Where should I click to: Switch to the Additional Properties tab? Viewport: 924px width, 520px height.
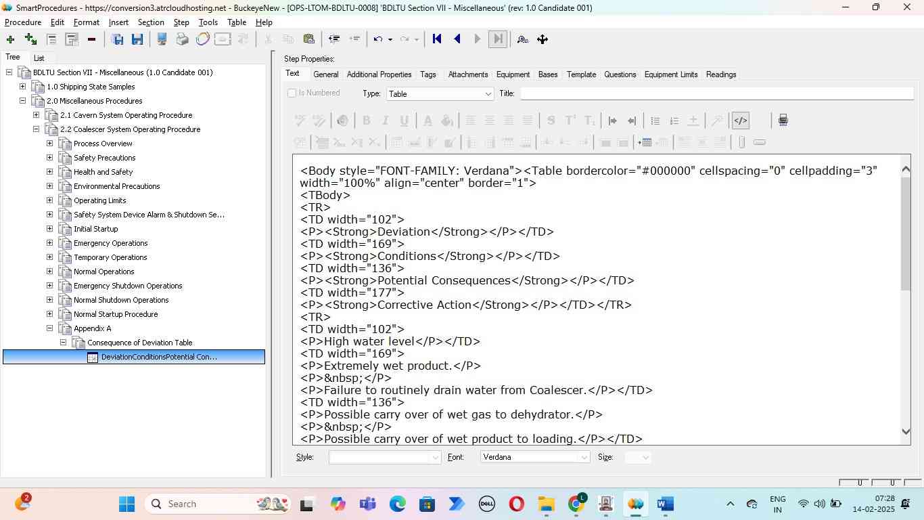[x=379, y=74]
